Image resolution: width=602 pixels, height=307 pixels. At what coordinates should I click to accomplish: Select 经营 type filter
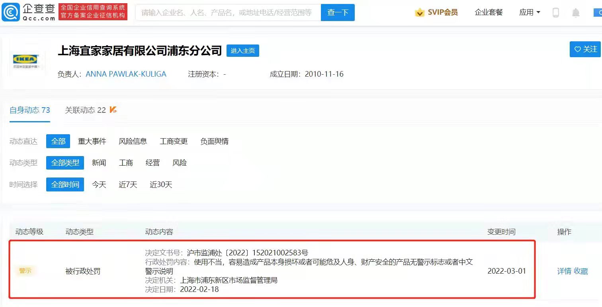[152, 163]
